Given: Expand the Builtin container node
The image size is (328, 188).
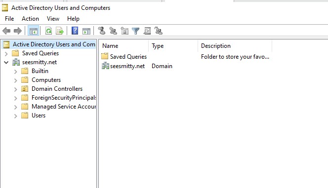Looking at the screenshot, I should coord(15,72).
